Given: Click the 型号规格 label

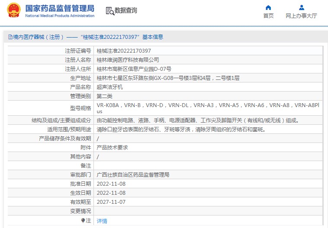Looking at the screenshot, I should pyautogui.click(x=80, y=108).
